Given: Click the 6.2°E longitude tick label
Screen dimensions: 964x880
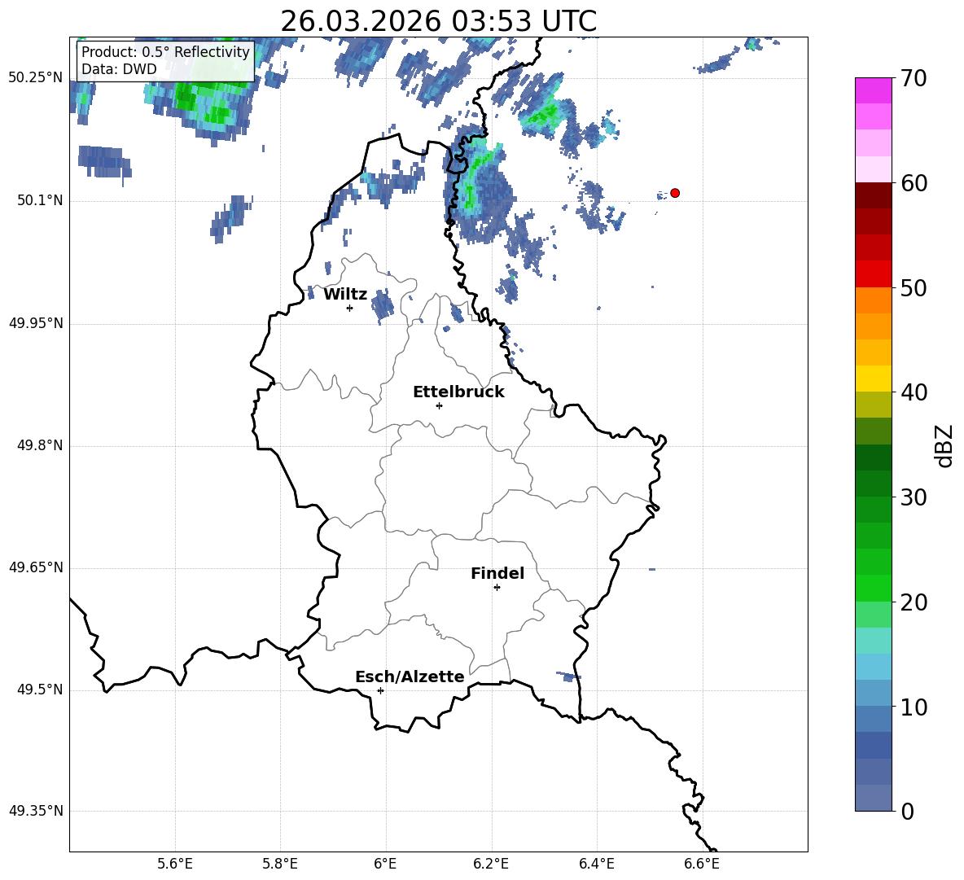Looking at the screenshot, I should 491,864.
